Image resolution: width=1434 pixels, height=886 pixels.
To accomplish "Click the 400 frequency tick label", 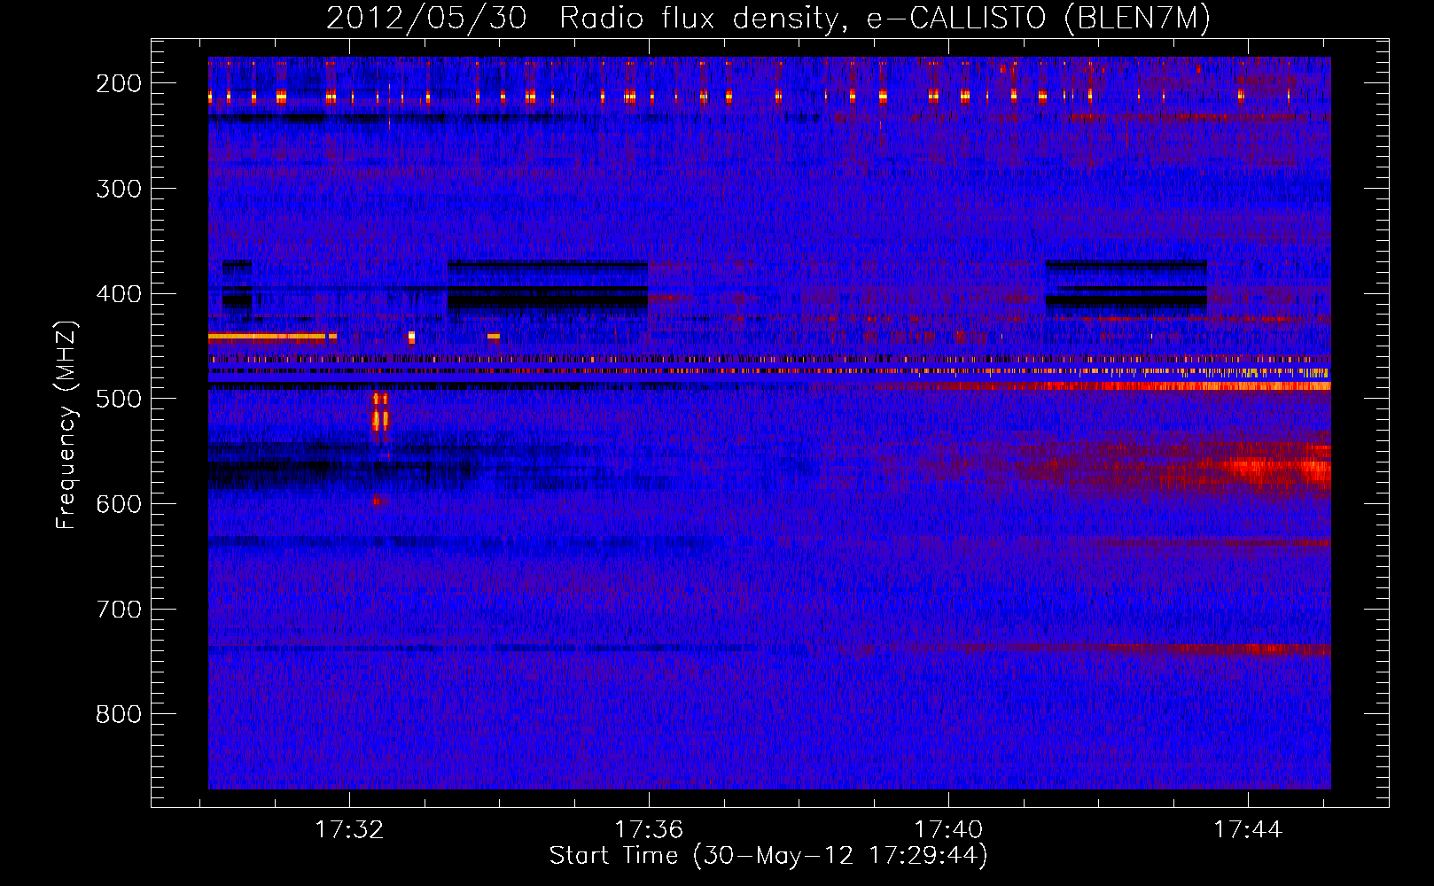I will pos(119,294).
